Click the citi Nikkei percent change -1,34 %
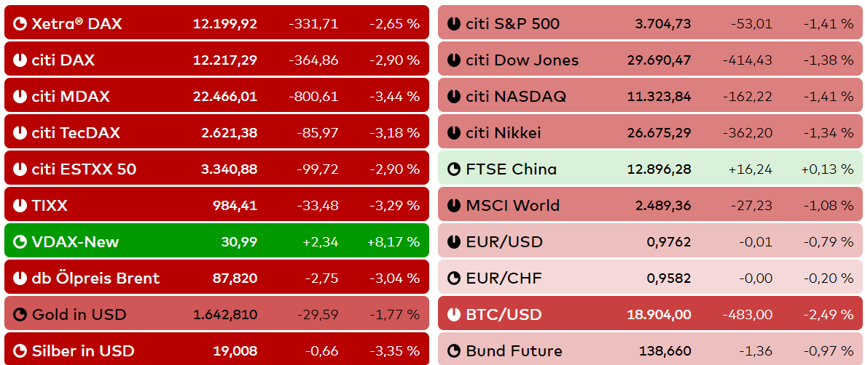The image size is (865, 365). (829, 133)
